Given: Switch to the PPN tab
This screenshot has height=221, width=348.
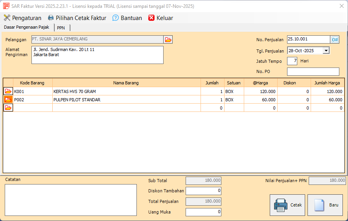Looking at the screenshot, I should 61,28.
